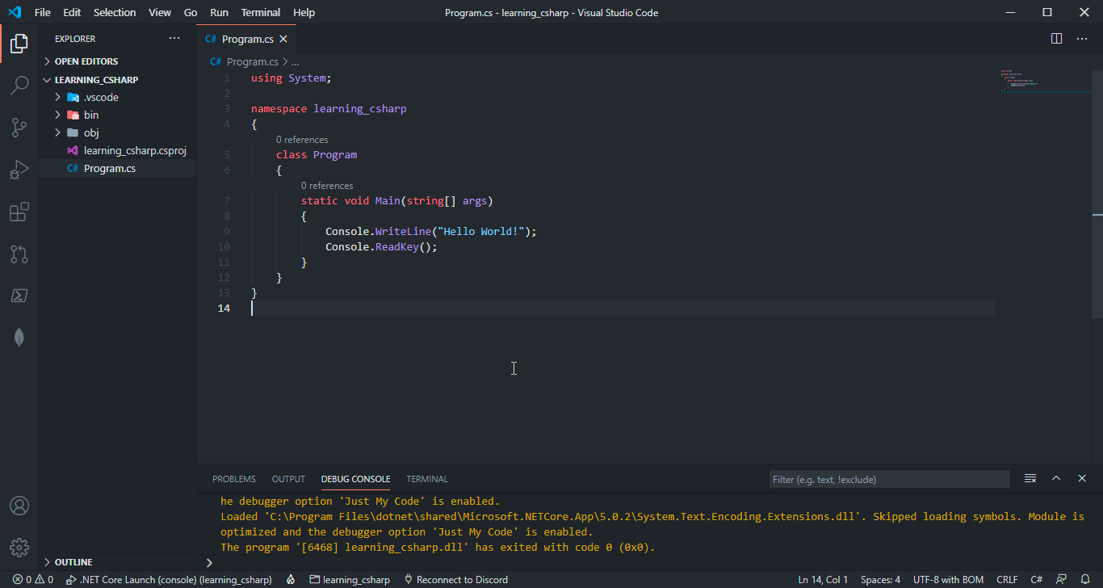The height and width of the screenshot is (588, 1103).
Task: Split the editor using the split icon
Action: click(1055, 38)
